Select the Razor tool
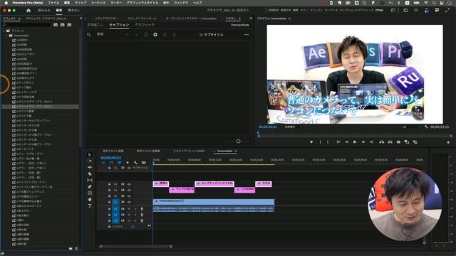This screenshot has height=256, width=456. [x=90, y=174]
